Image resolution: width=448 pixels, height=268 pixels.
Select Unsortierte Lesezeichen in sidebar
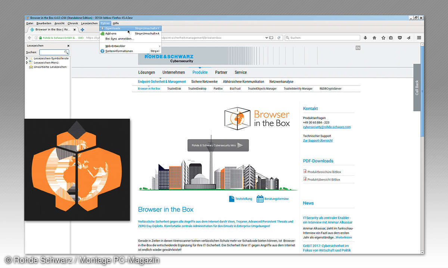click(50, 67)
